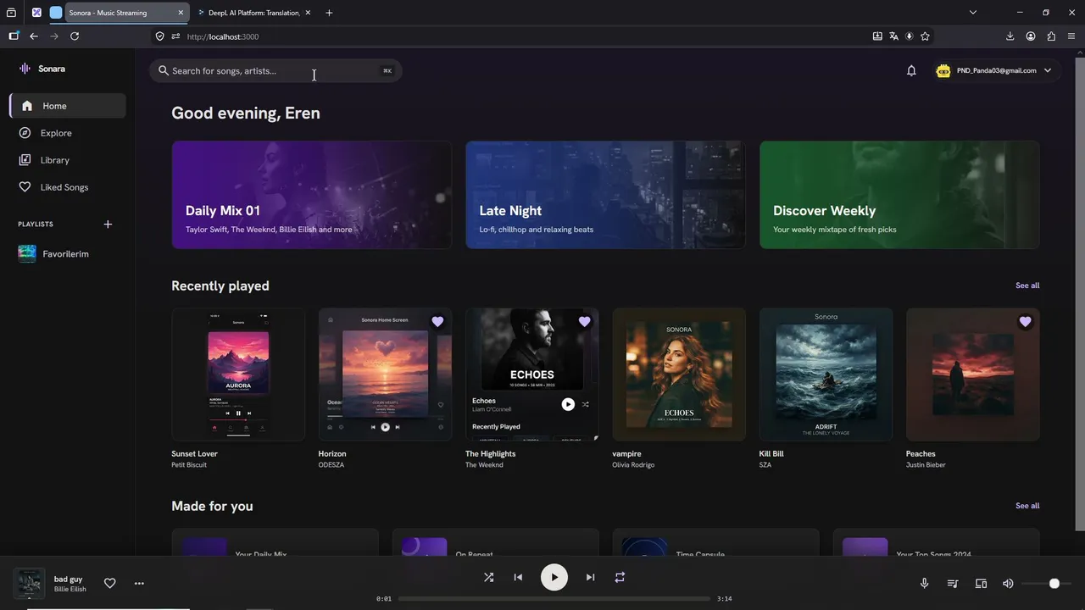Toggle repeat mode
The image size is (1085, 610).
620,577
